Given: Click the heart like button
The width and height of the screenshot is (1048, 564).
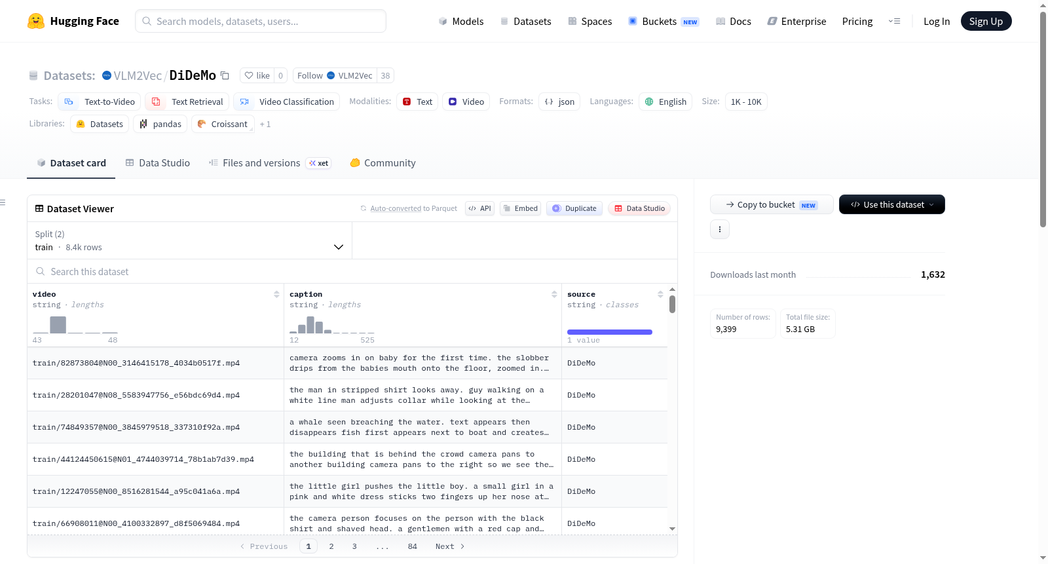Looking at the screenshot, I should [257, 75].
